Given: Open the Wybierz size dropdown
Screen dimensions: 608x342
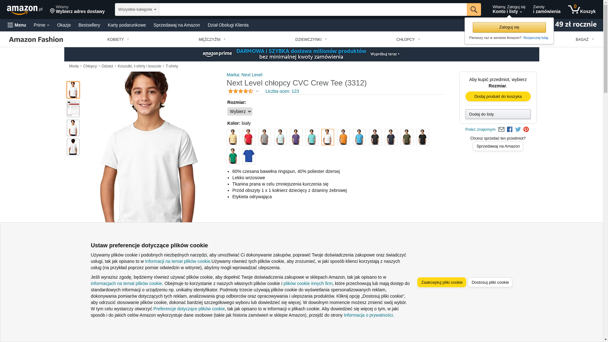Looking at the screenshot, I should (240, 111).
